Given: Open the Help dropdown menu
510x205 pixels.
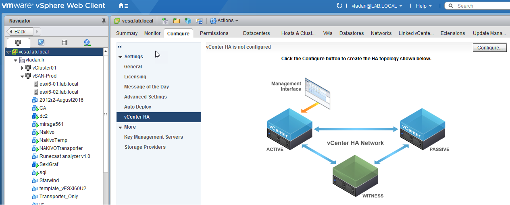Looking at the screenshot, I should click(424, 6).
